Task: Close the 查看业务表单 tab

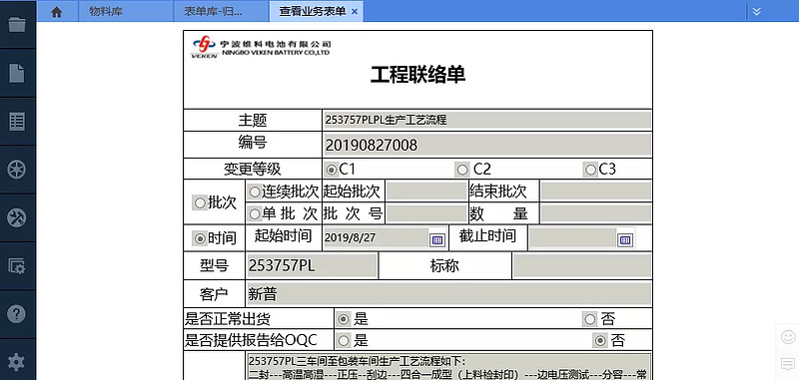Action: [x=355, y=12]
